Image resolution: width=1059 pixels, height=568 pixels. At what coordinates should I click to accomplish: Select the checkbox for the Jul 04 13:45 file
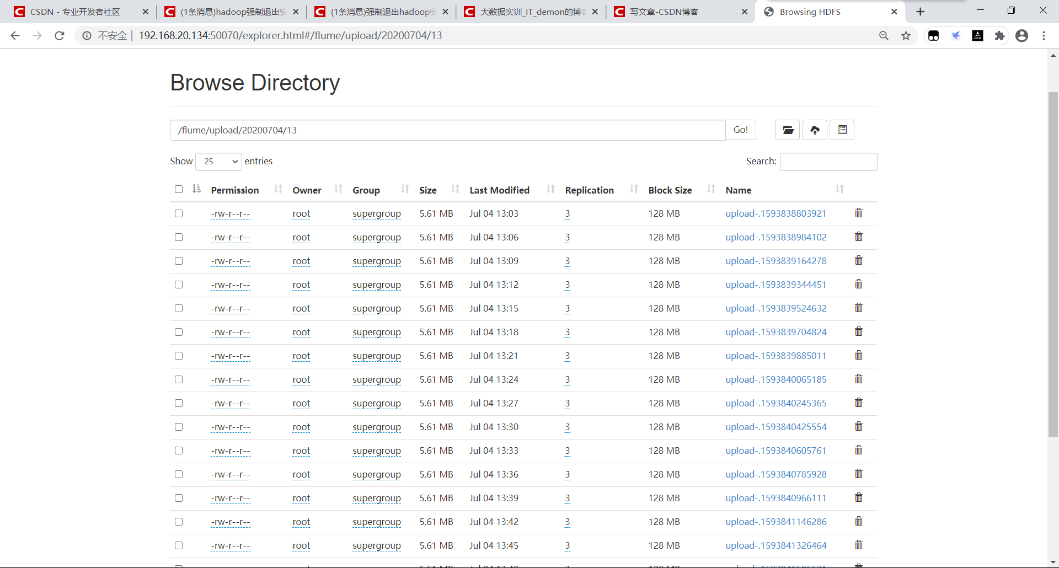(x=178, y=545)
